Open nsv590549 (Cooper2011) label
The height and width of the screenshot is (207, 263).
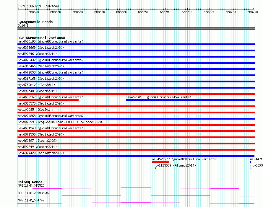(x=37, y=147)
